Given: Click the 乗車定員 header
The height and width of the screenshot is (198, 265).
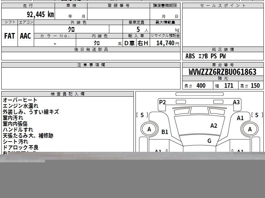Looking at the screenshot, I should pos(136,22).
